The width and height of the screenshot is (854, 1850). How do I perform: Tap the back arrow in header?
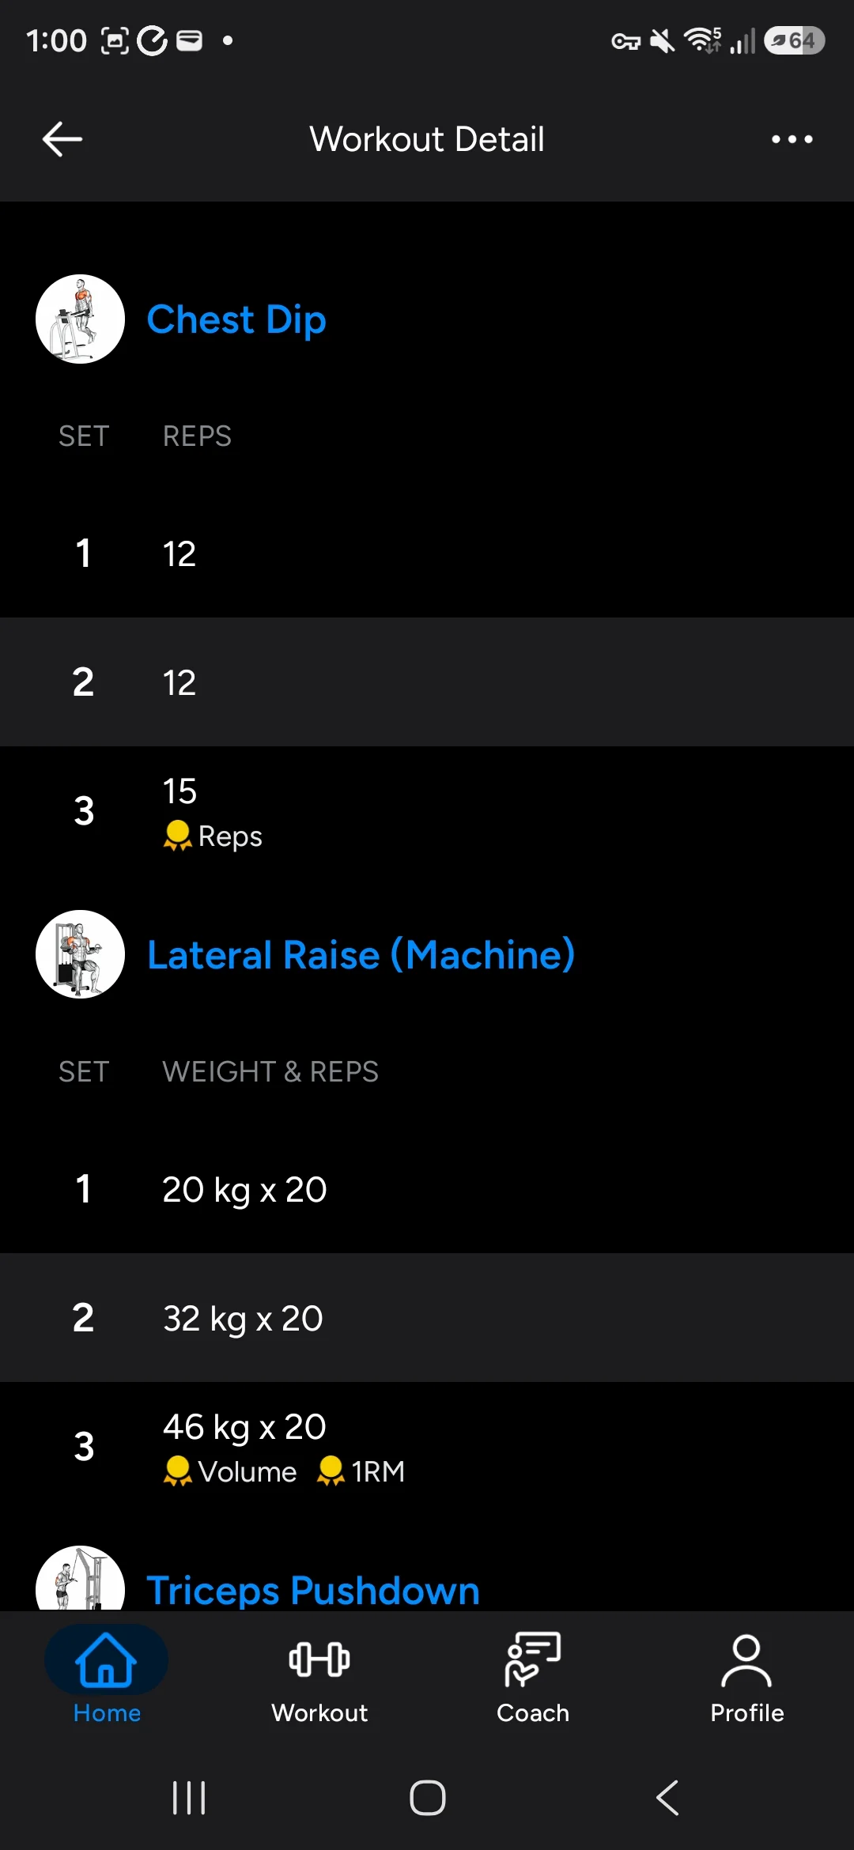pos(62,139)
